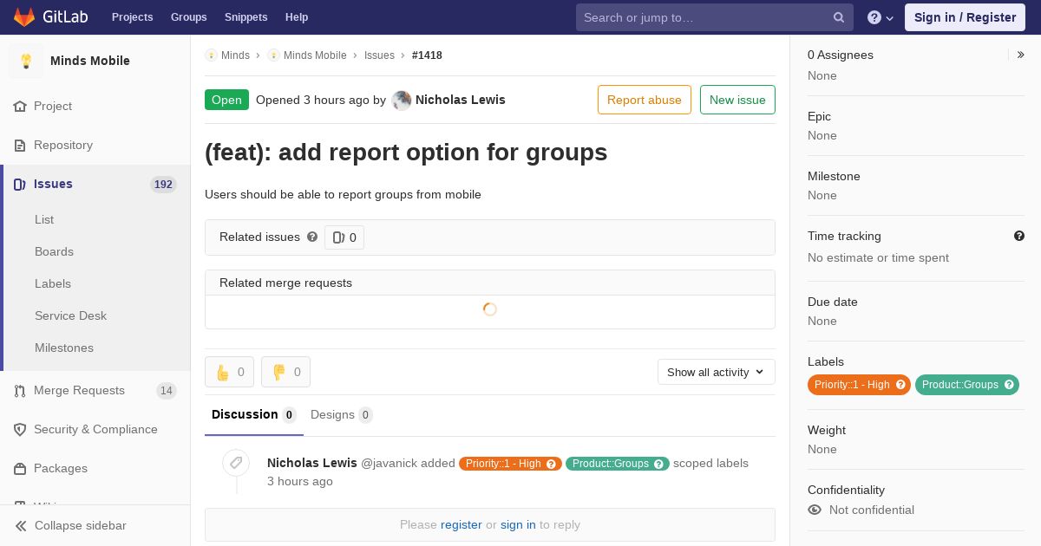This screenshot has width=1041, height=546.
Task: Open Nicholas Lewis author profile link in header
Action: [x=461, y=100]
